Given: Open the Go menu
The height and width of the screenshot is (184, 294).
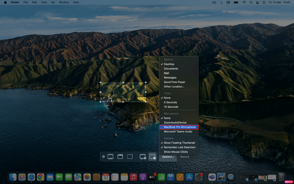Looking at the screenshot, I should [x=53, y=2].
